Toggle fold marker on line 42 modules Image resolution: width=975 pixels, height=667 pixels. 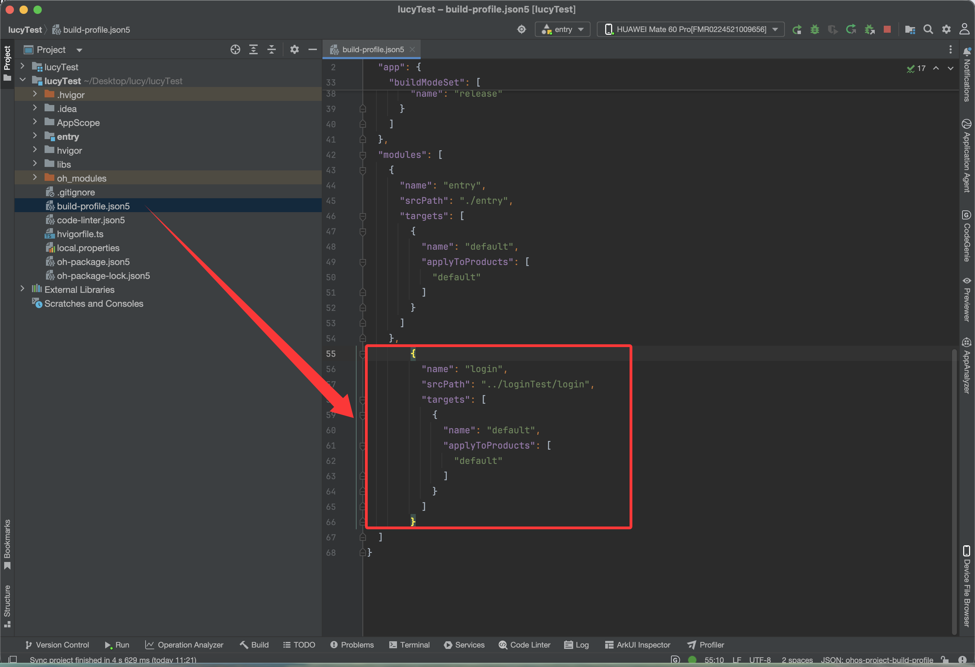[x=362, y=155]
